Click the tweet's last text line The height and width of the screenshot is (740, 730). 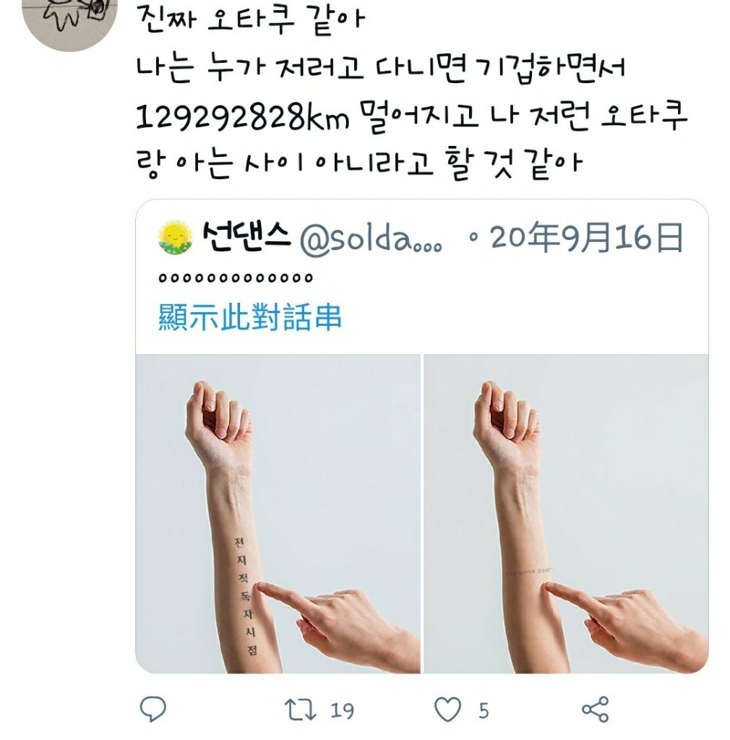[359, 164]
